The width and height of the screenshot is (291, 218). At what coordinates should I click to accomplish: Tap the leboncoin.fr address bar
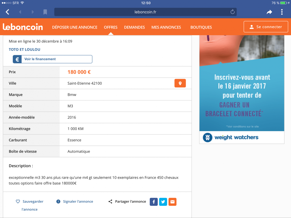pyautogui.click(x=145, y=12)
